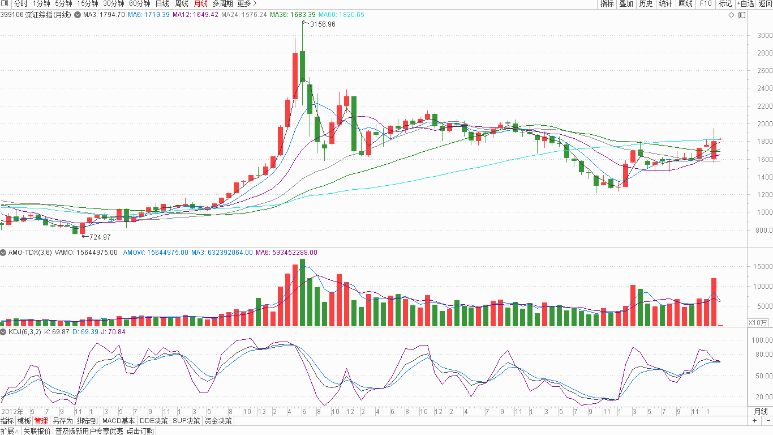Switch to 周线 weekly chart
The image size is (773, 435).
(x=181, y=3)
